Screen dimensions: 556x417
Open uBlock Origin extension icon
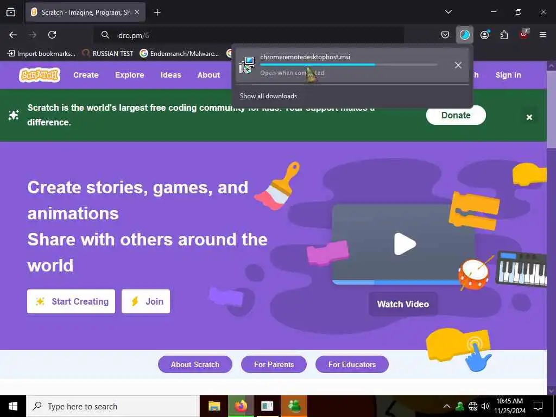[524, 34]
